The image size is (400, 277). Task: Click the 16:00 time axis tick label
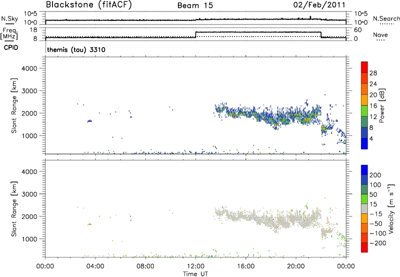click(245, 266)
